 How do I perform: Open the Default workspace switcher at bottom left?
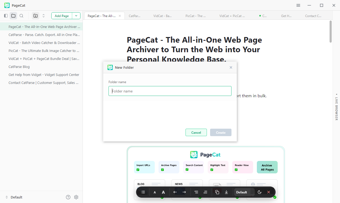click(14, 197)
